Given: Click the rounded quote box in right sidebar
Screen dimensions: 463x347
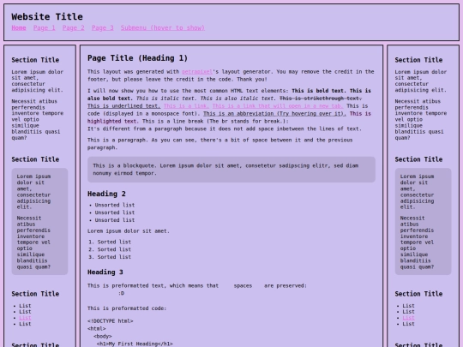Looking at the screenshot, I should [x=423, y=222].
